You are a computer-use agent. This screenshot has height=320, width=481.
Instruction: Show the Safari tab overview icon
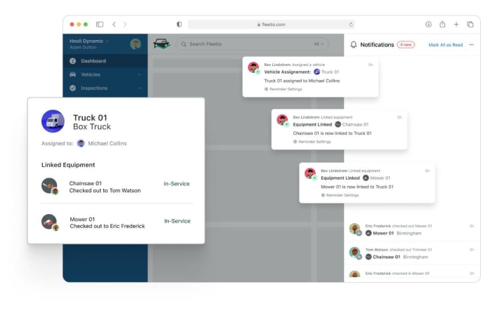tap(470, 24)
